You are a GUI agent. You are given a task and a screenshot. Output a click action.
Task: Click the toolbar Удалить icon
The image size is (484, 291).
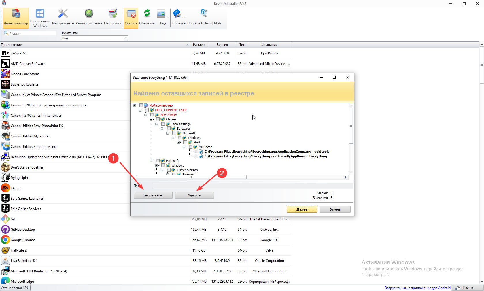131,14
